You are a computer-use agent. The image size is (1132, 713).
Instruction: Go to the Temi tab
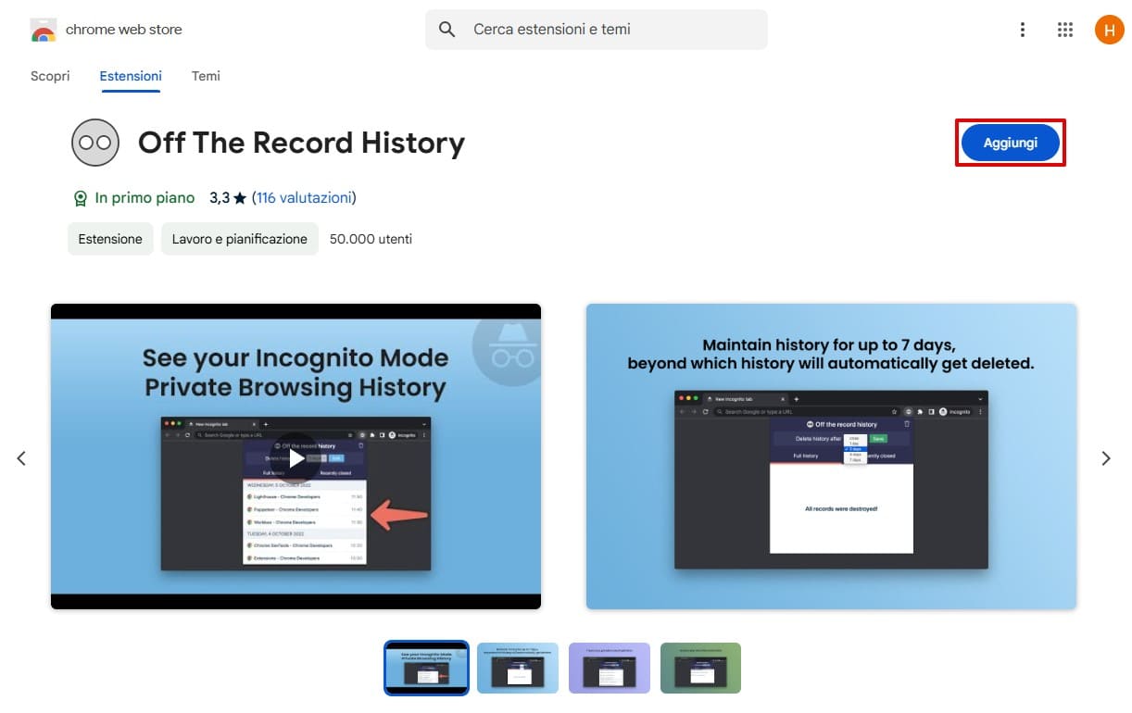pyautogui.click(x=206, y=76)
